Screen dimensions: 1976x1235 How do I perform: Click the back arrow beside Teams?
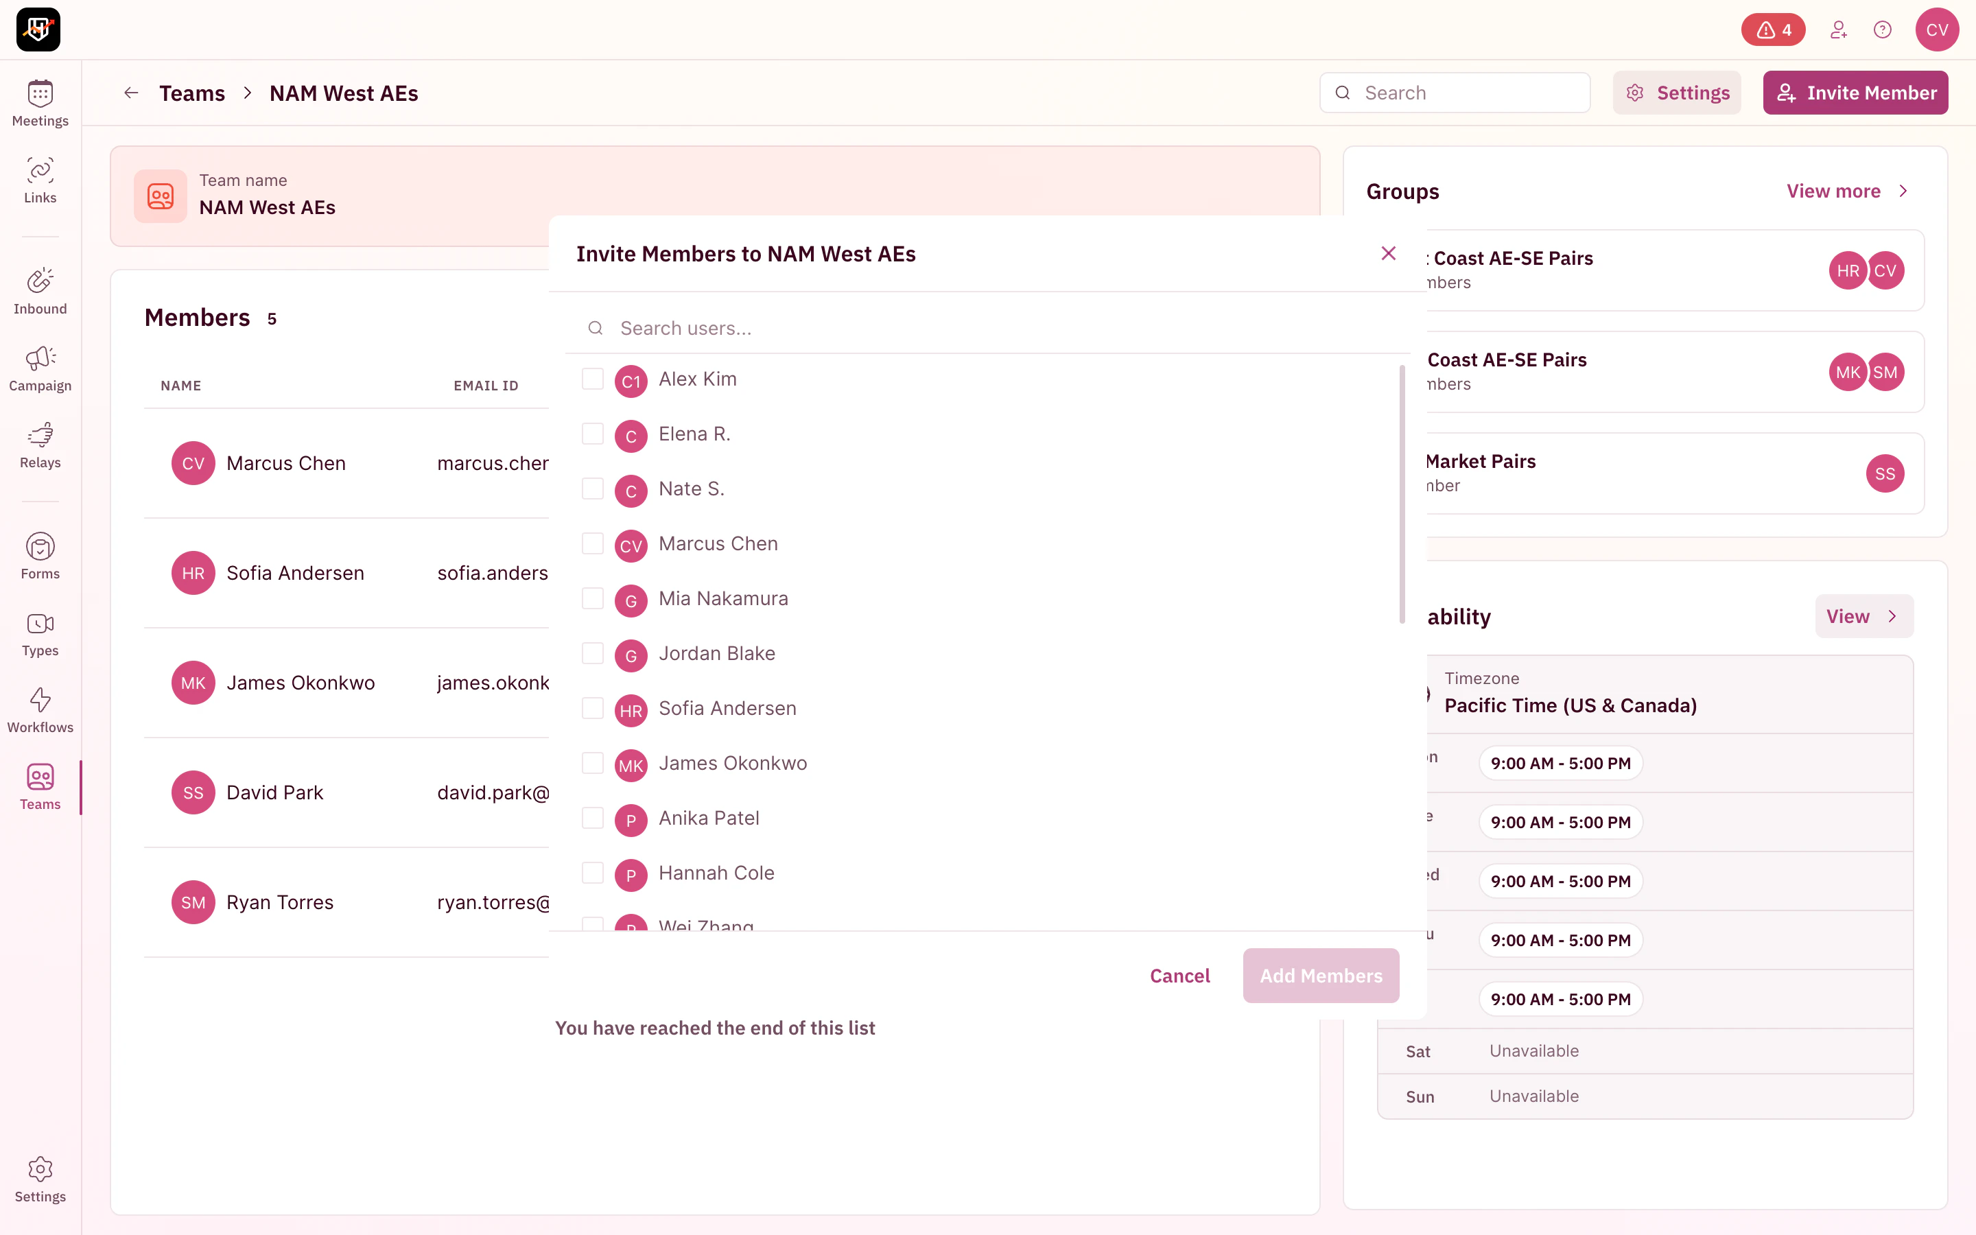[x=130, y=93]
